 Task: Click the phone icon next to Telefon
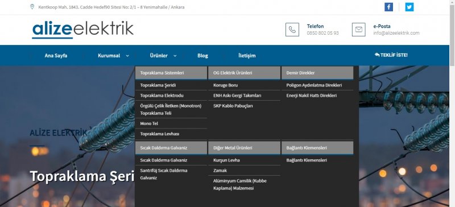point(292,30)
